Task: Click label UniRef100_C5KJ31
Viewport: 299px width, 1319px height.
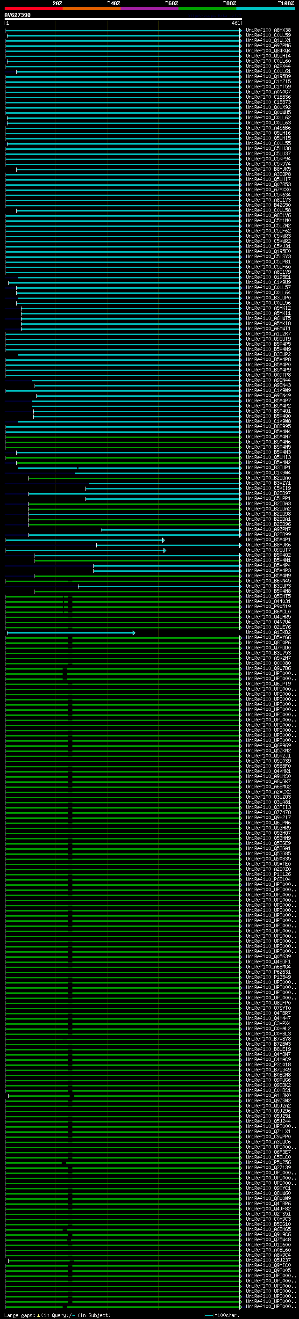Action: pyautogui.click(x=268, y=246)
